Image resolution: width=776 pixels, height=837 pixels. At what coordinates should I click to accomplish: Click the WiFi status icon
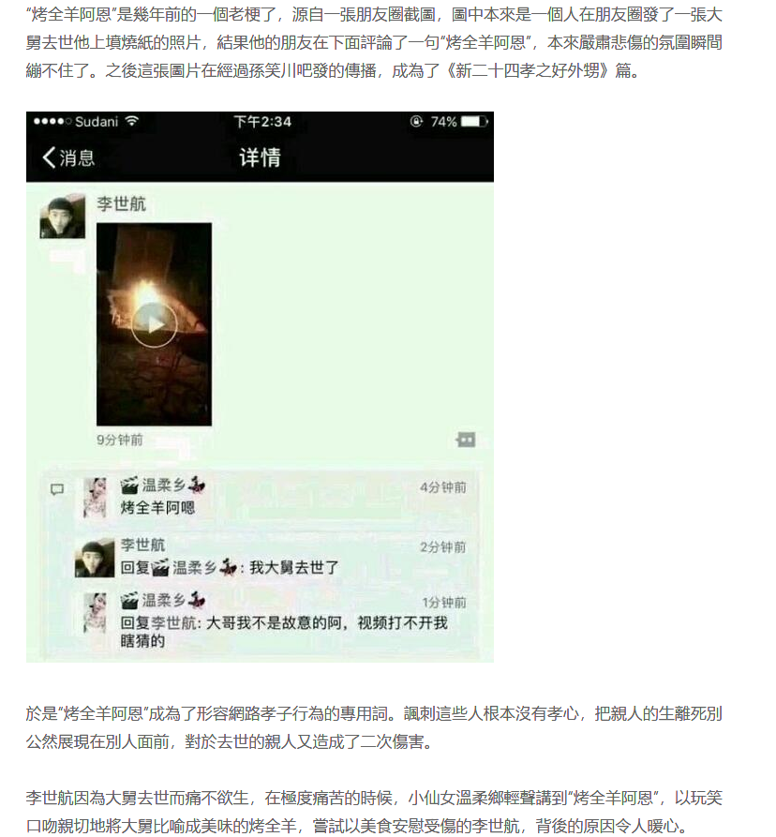pyautogui.click(x=132, y=121)
